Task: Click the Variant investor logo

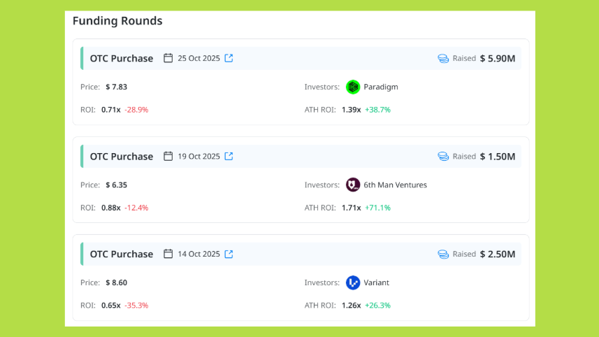Action: [x=353, y=282]
